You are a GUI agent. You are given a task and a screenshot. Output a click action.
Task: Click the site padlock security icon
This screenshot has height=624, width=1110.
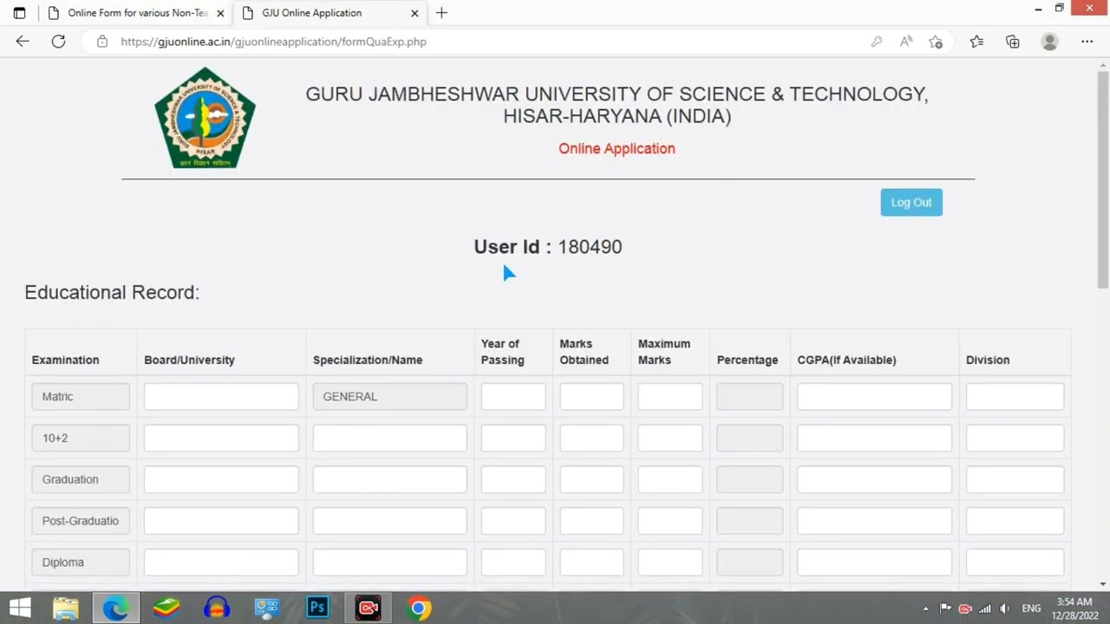click(x=102, y=42)
